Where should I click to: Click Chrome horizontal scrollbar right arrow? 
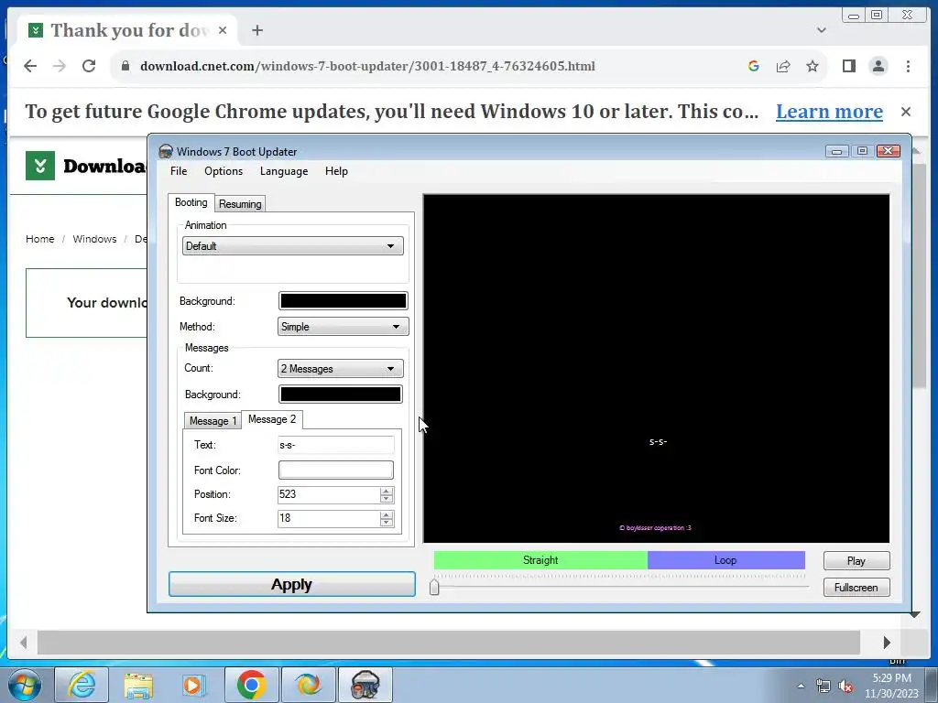point(887,643)
